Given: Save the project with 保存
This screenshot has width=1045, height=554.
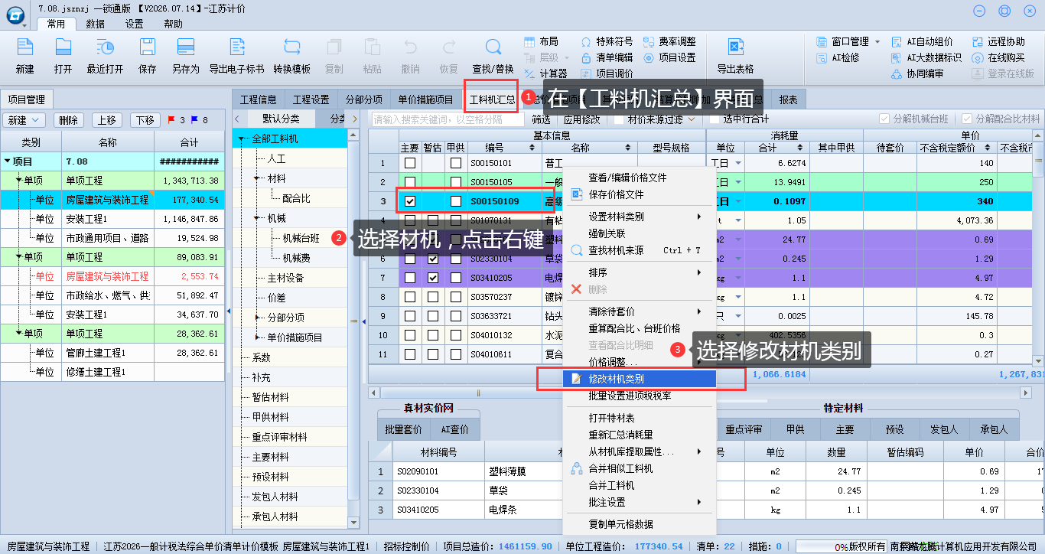Looking at the screenshot, I should click(x=147, y=47).
